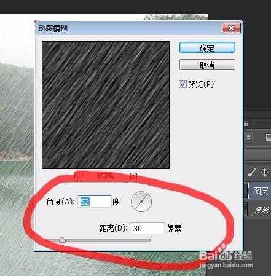Click the 确定 button to confirm
271x276 pixels.
[207, 48]
